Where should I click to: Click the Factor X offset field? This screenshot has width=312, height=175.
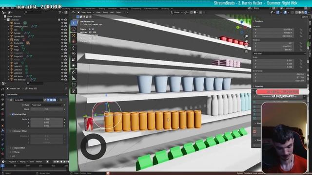[47, 119]
